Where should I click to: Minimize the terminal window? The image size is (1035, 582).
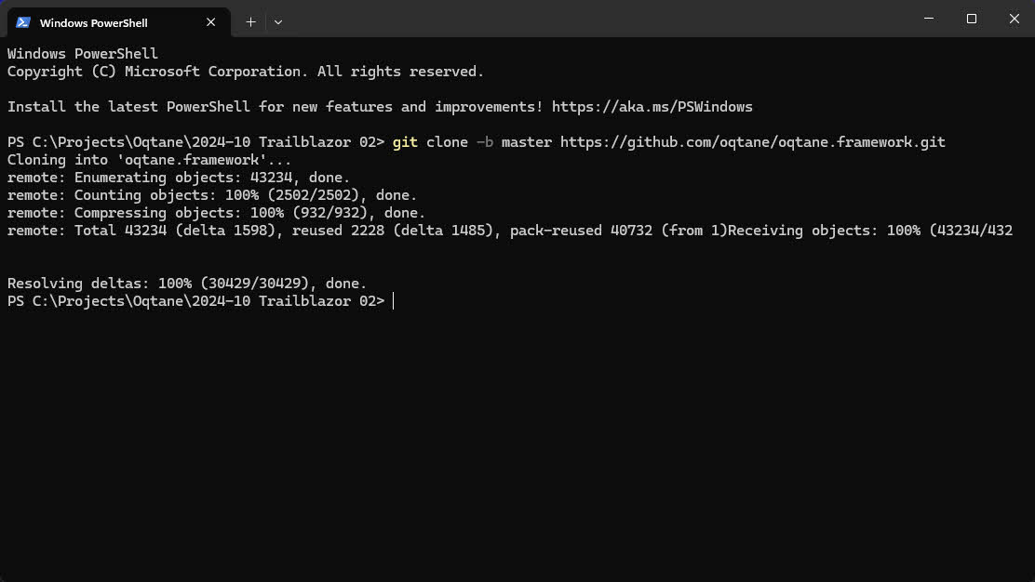click(928, 19)
